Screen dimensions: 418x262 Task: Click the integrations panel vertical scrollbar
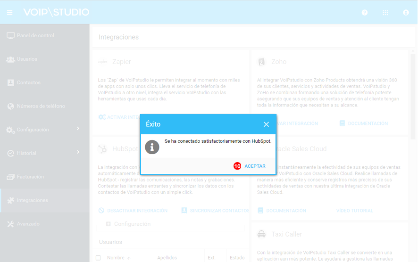pyautogui.click(x=413, y=96)
